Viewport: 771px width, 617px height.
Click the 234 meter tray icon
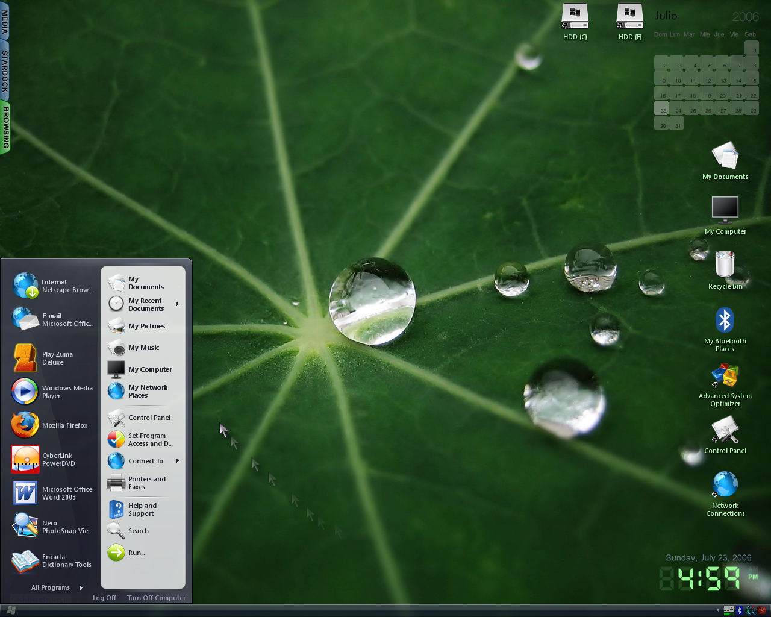pos(729,610)
